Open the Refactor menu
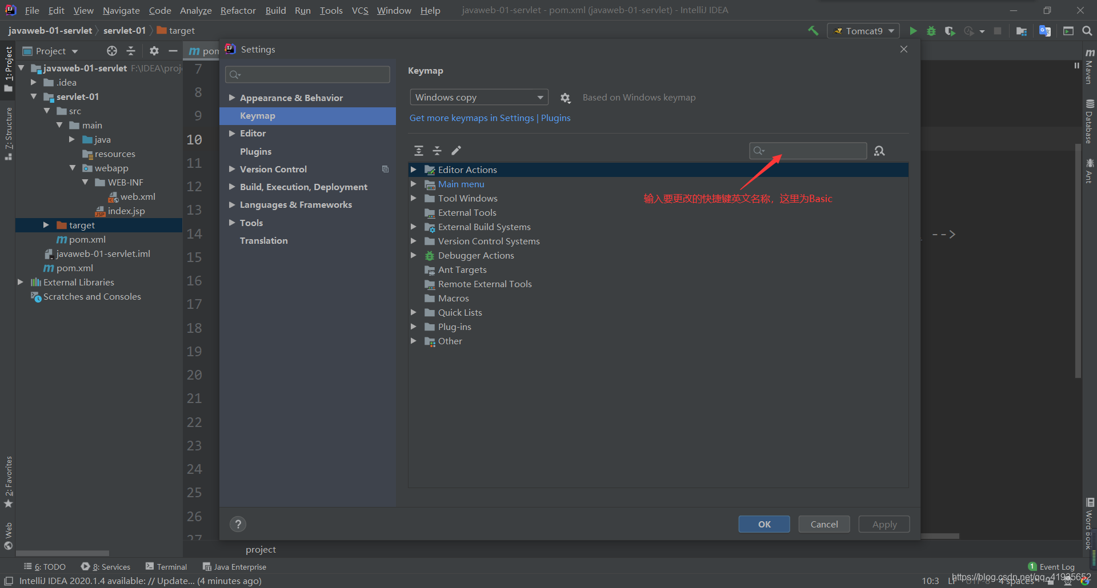 point(238,10)
